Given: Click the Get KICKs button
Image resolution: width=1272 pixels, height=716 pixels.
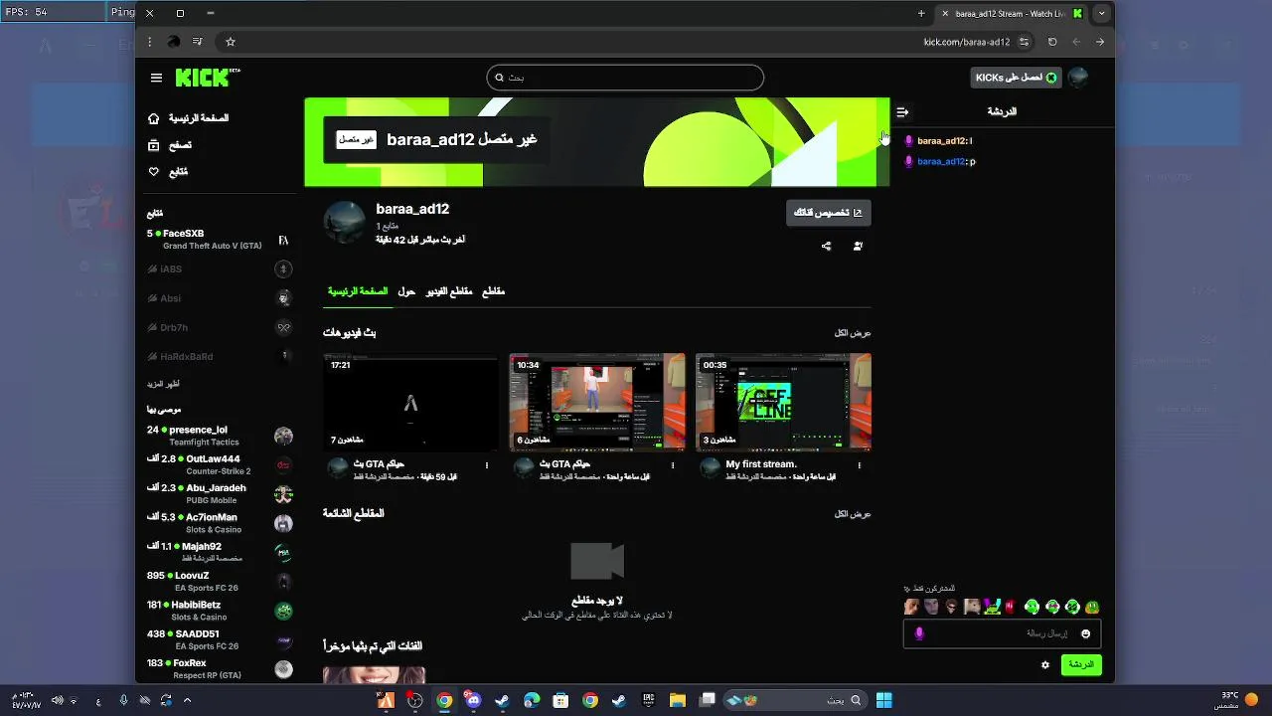Looking at the screenshot, I should coord(1016,78).
